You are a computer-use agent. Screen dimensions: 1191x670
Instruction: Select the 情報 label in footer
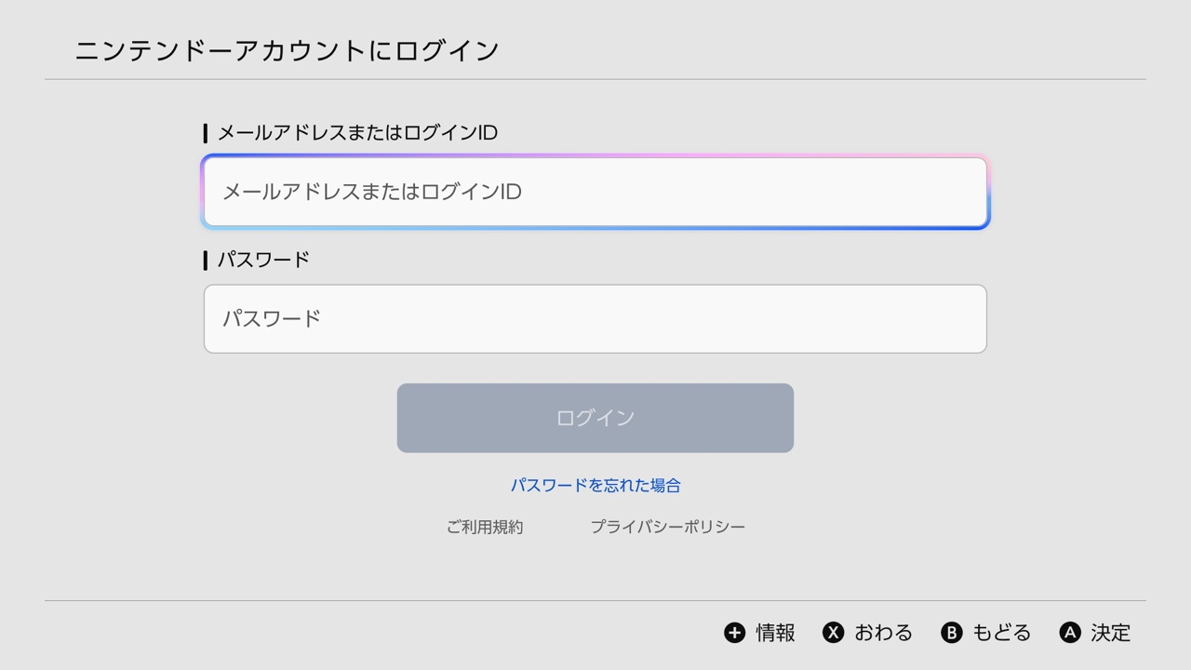pos(775,633)
